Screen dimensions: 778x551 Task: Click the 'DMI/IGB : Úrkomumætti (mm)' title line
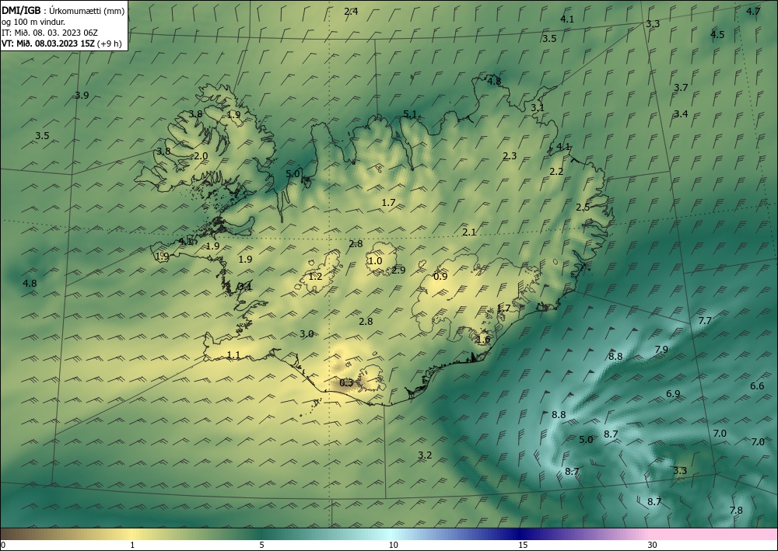[62, 12]
